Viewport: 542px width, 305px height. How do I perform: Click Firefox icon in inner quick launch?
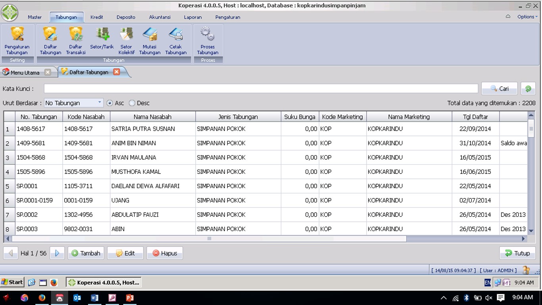54,282
